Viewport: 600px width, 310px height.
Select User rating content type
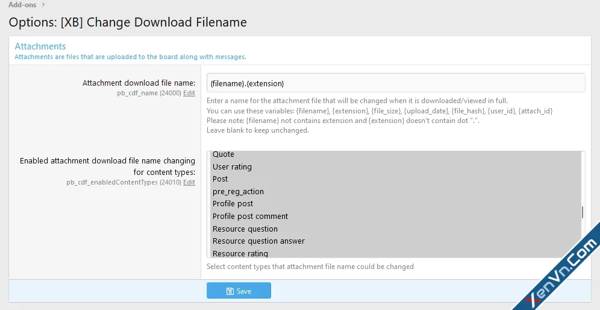point(395,166)
